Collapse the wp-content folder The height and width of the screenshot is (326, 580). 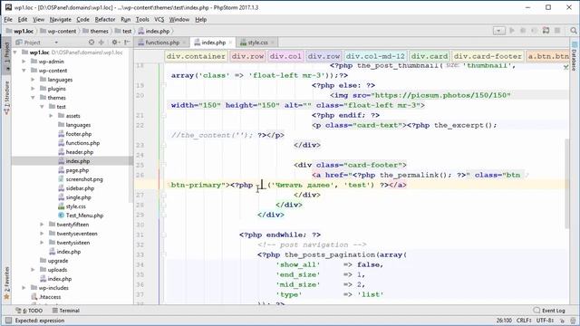[x=24, y=71]
